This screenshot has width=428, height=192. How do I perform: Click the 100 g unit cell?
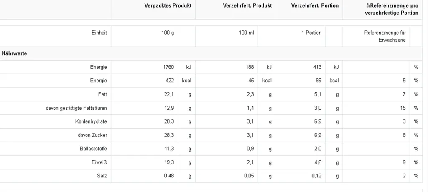pos(168,33)
